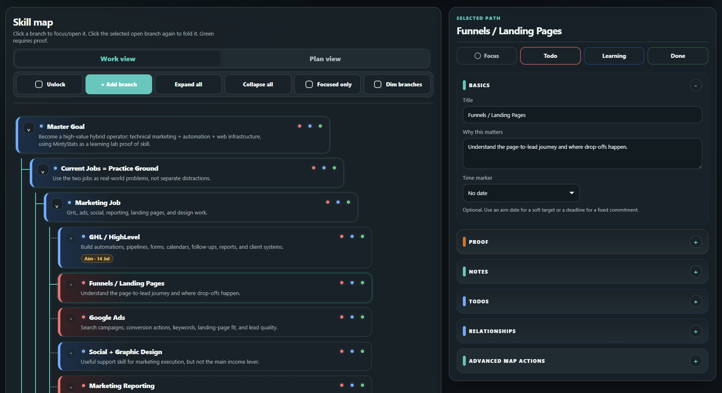The height and width of the screenshot is (393, 722).
Task: Click blue dot on Social + Graphic Design
Action: pos(352,351)
